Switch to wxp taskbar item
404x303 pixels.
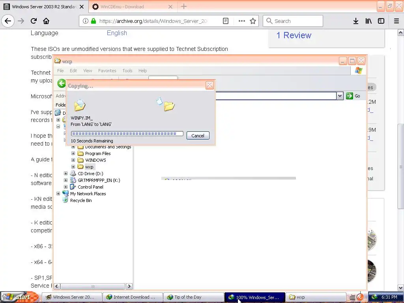pyautogui.click(x=316, y=297)
